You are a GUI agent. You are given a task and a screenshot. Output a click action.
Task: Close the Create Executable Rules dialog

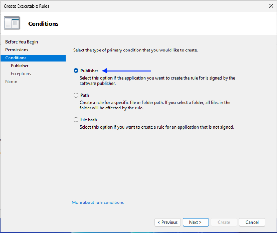pos(271,6)
